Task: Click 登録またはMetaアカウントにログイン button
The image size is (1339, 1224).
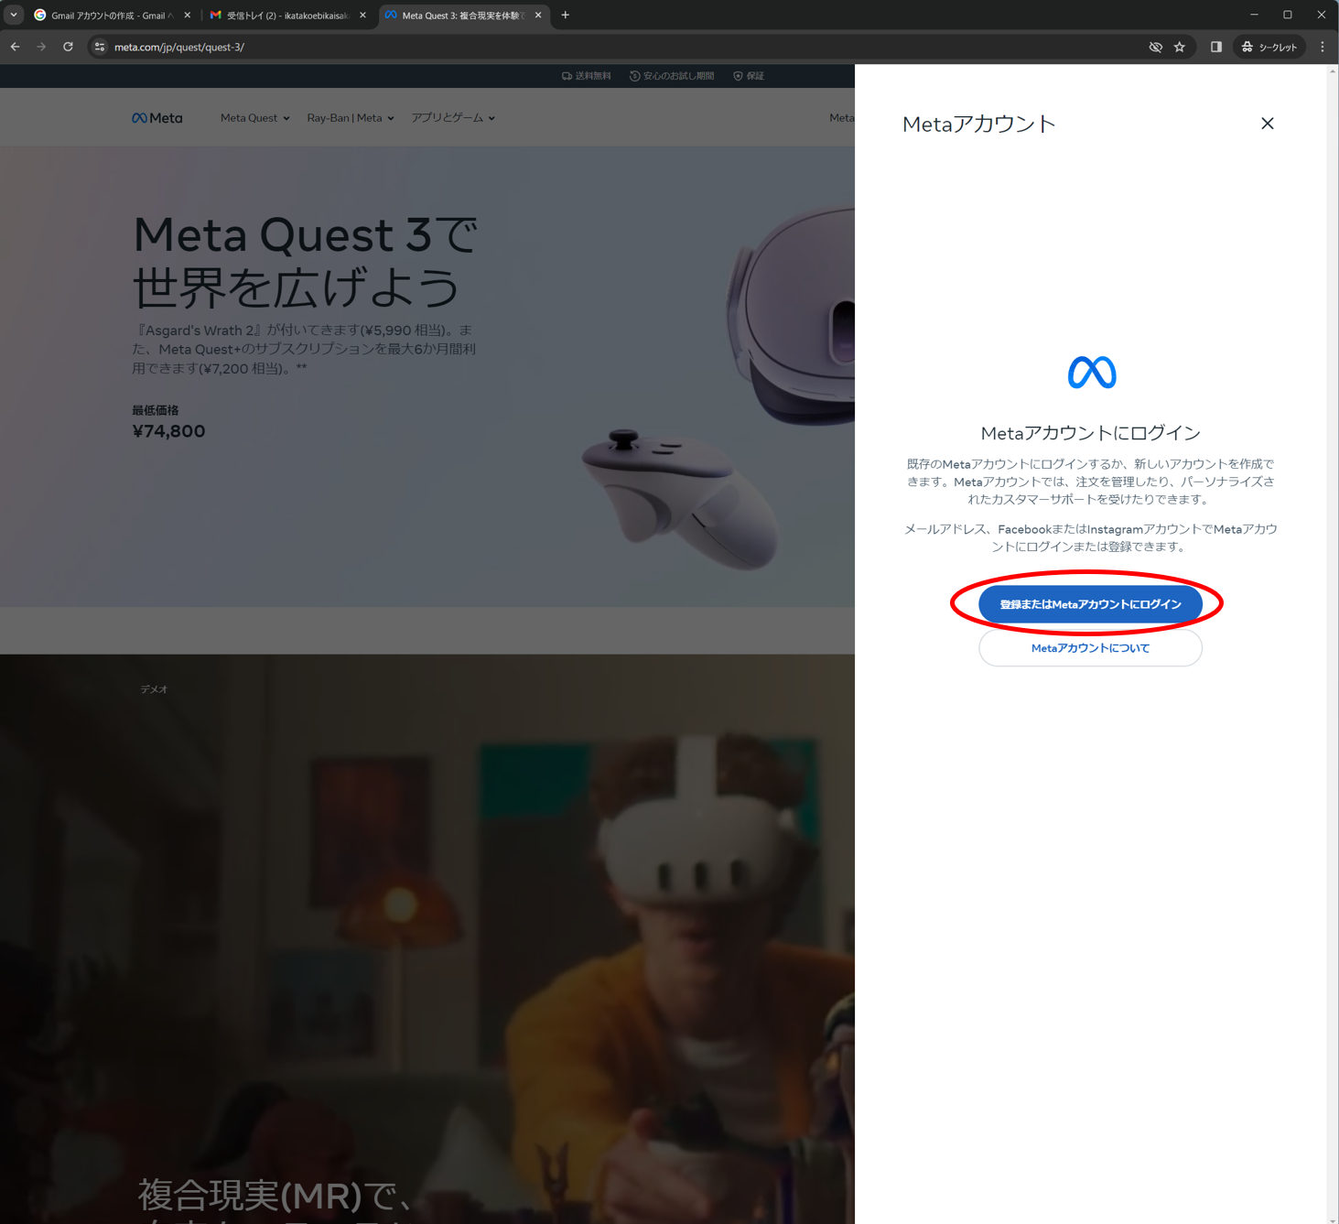Action: [x=1090, y=604]
